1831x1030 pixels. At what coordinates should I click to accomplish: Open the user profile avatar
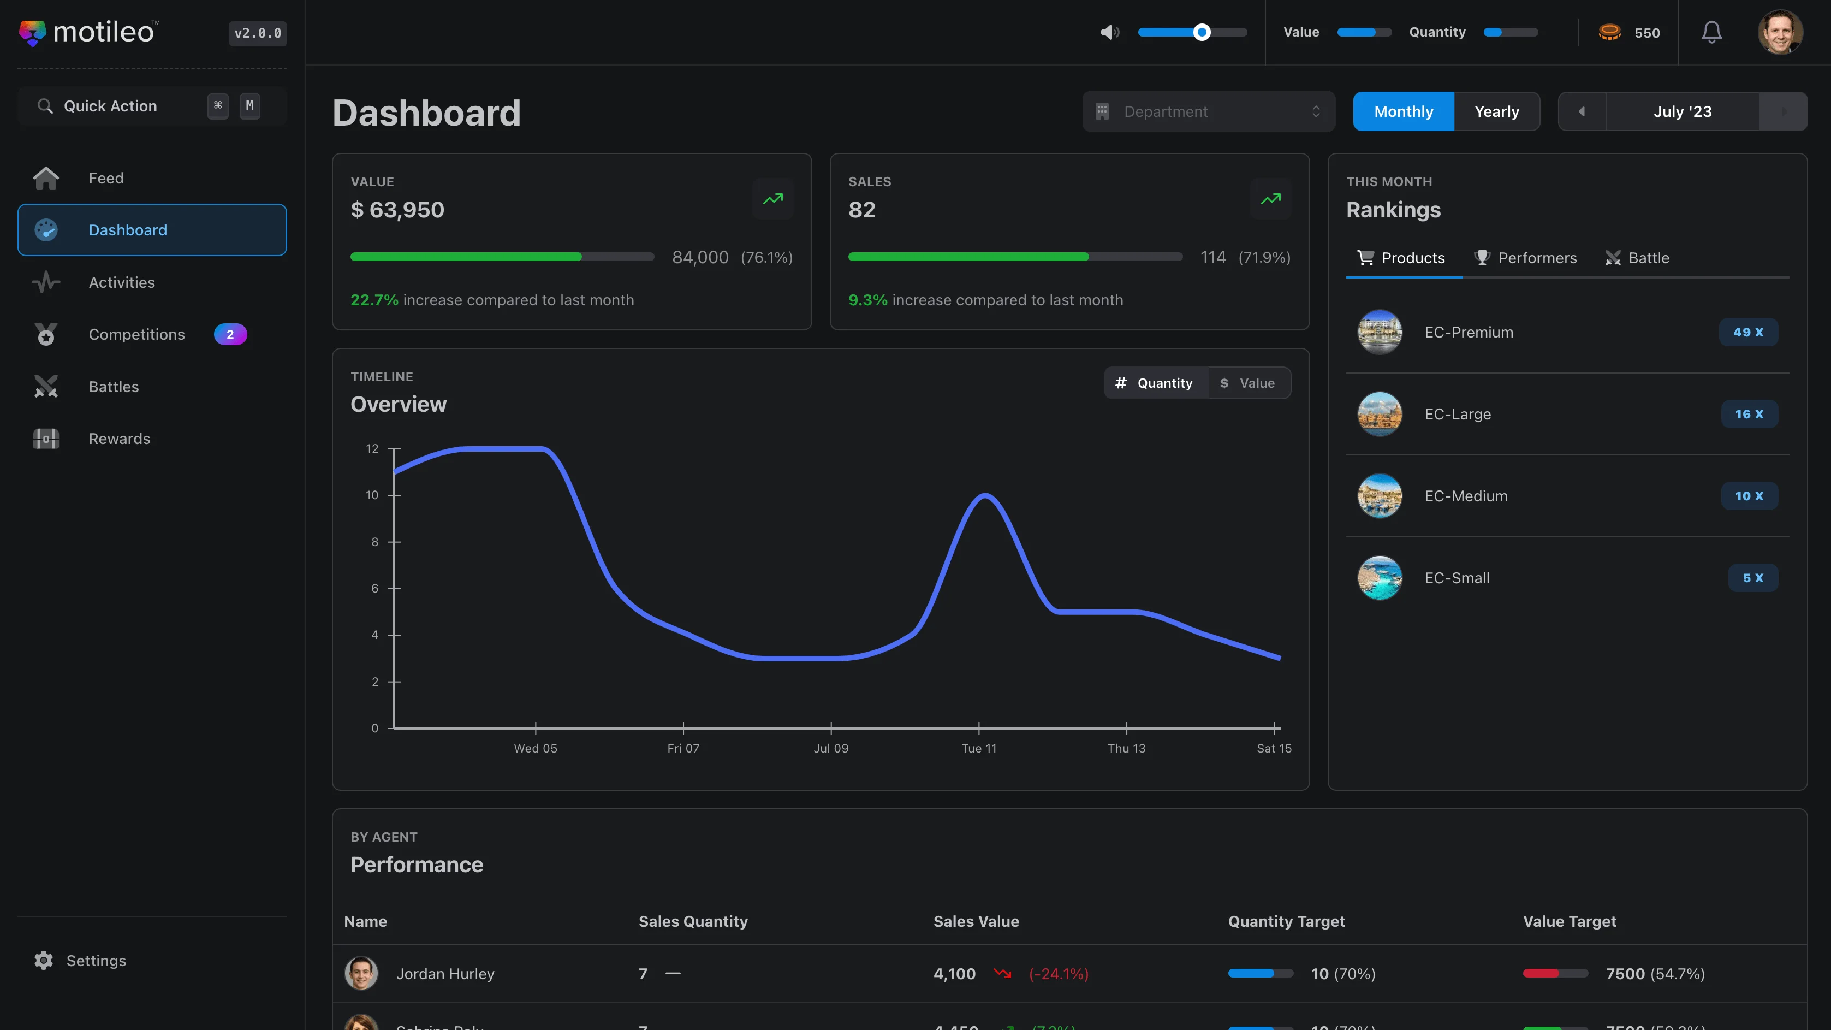coord(1781,32)
